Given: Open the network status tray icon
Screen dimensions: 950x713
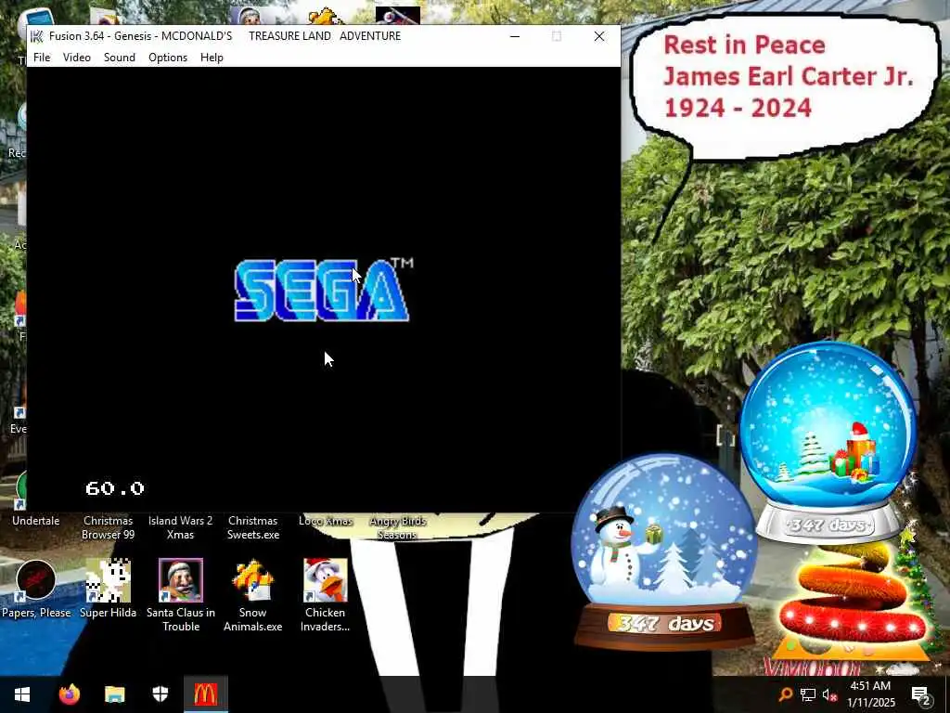Looking at the screenshot, I should tap(808, 694).
